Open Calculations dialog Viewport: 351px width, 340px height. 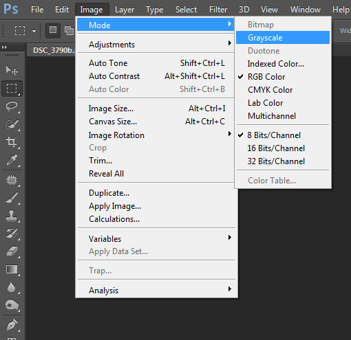(156, 219)
